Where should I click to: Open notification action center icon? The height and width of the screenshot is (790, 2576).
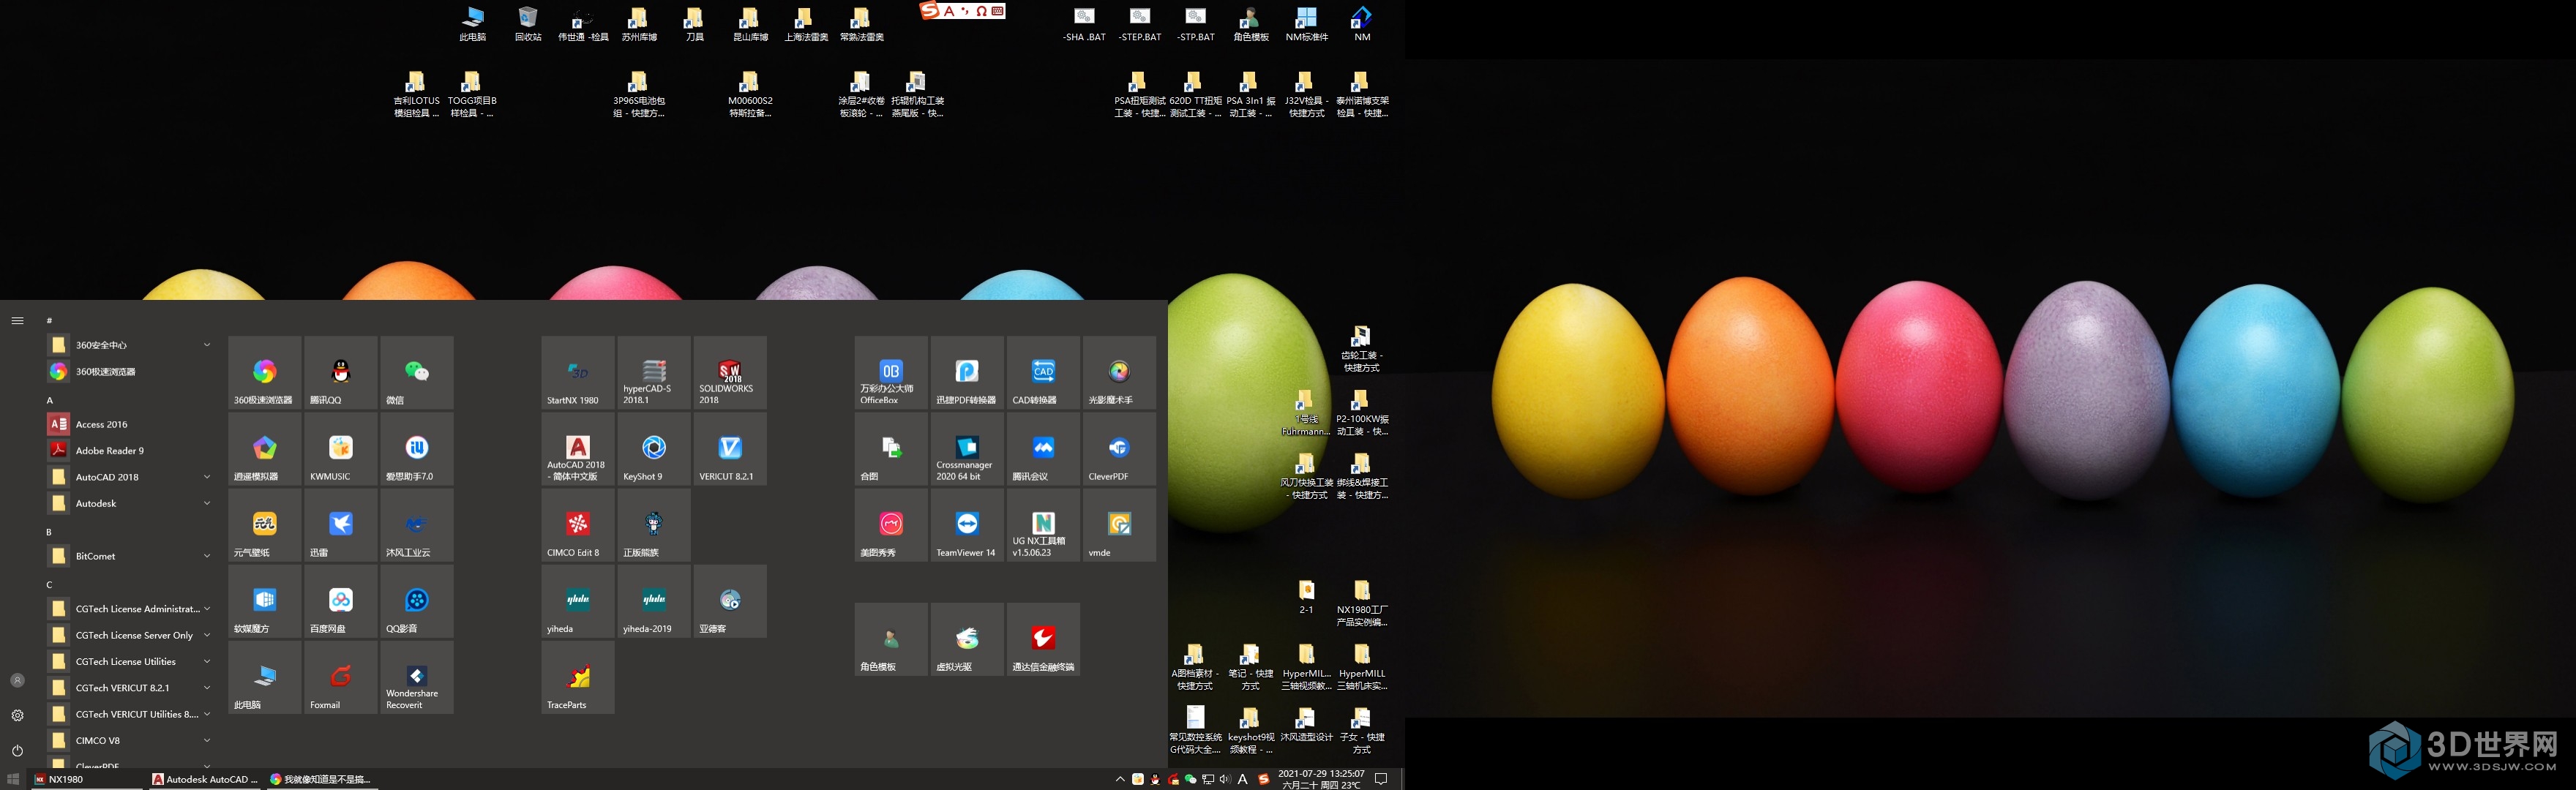point(1382,779)
